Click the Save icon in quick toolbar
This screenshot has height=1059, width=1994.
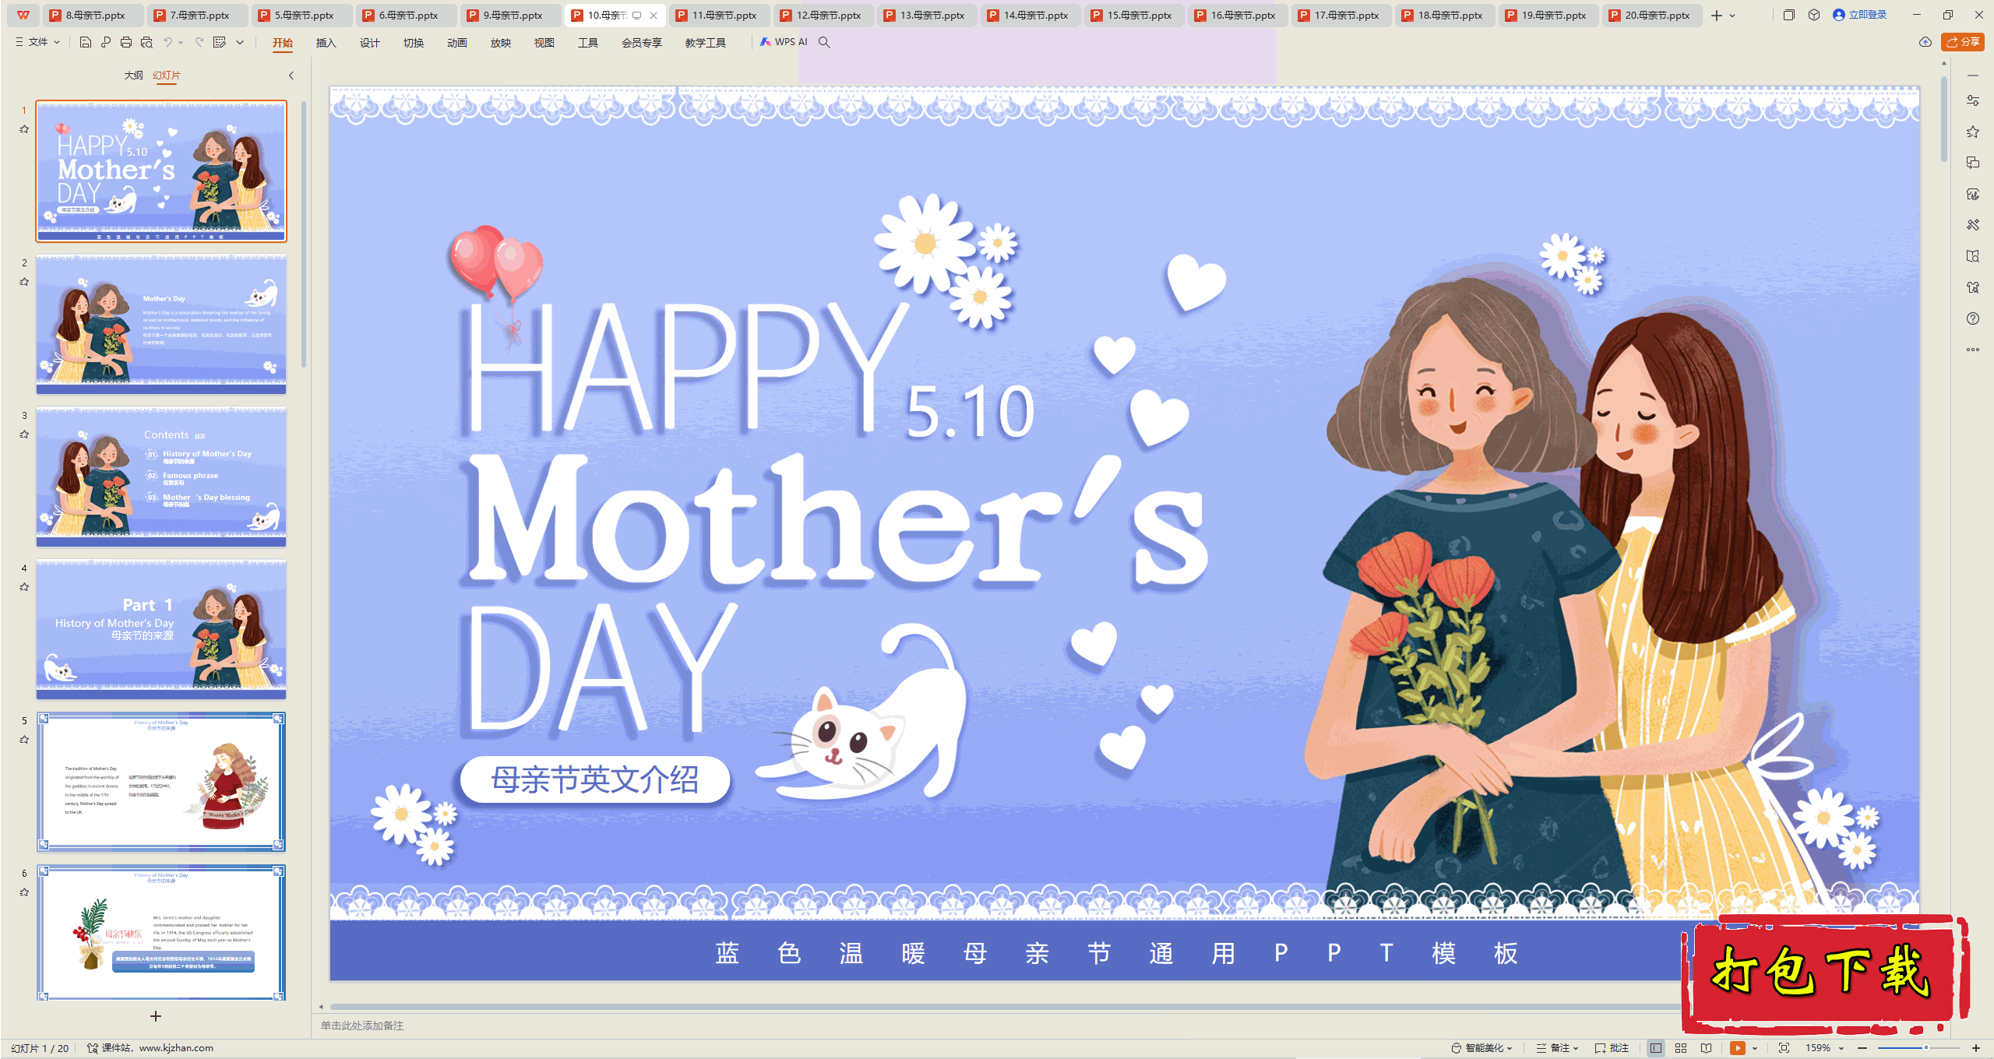pos(86,42)
